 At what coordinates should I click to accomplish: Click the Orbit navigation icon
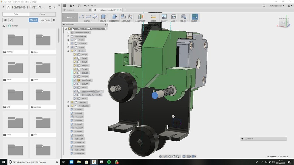(x=161, y=156)
